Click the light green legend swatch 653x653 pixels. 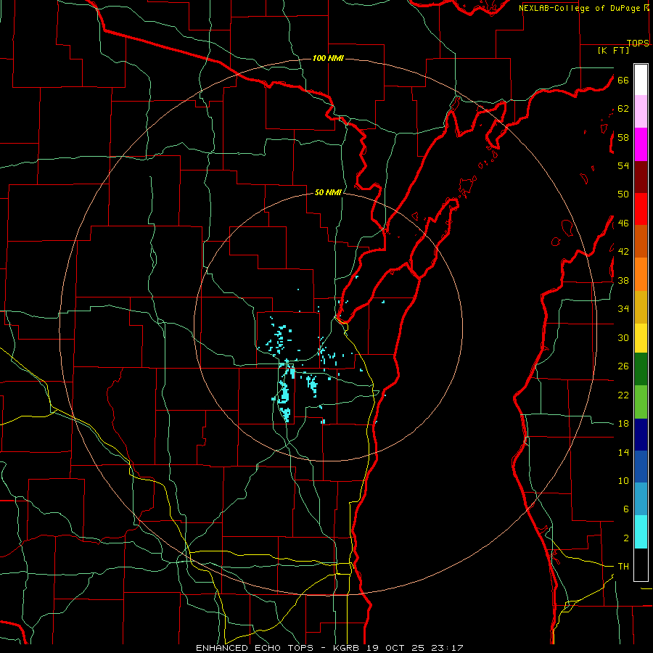point(641,402)
